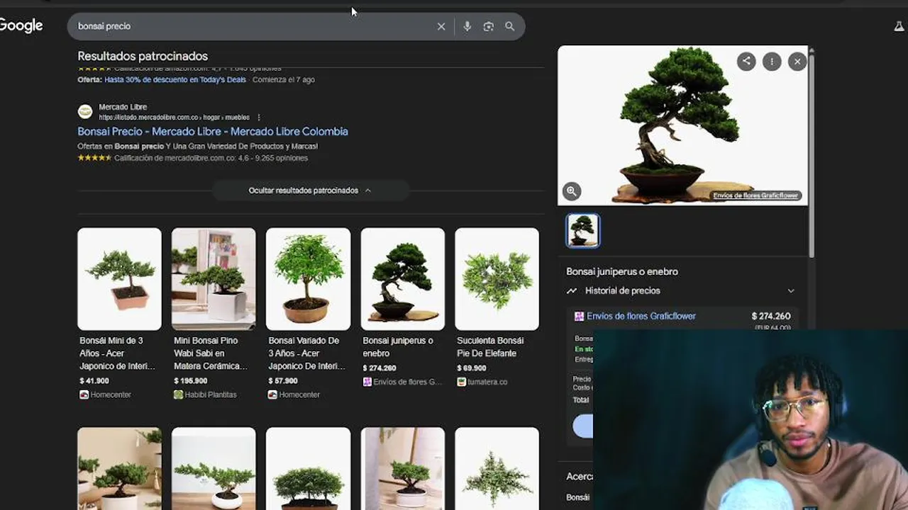Click the $ 69.900 price

(472, 368)
